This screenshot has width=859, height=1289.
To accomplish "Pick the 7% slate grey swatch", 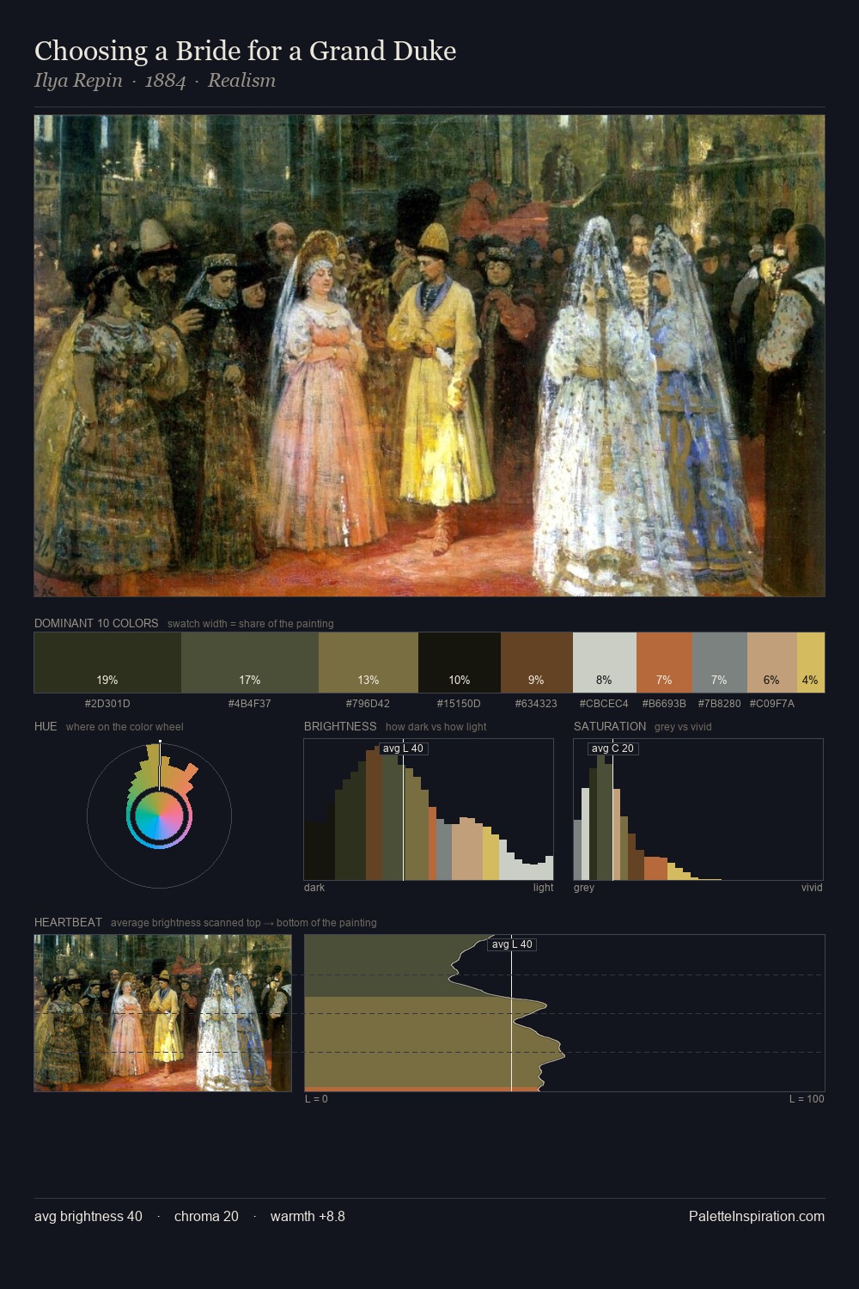I will click(720, 663).
